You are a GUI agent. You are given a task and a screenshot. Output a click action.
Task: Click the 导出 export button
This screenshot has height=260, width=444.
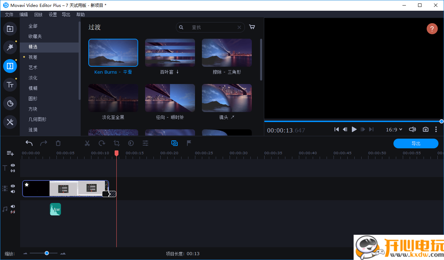pyautogui.click(x=416, y=143)
